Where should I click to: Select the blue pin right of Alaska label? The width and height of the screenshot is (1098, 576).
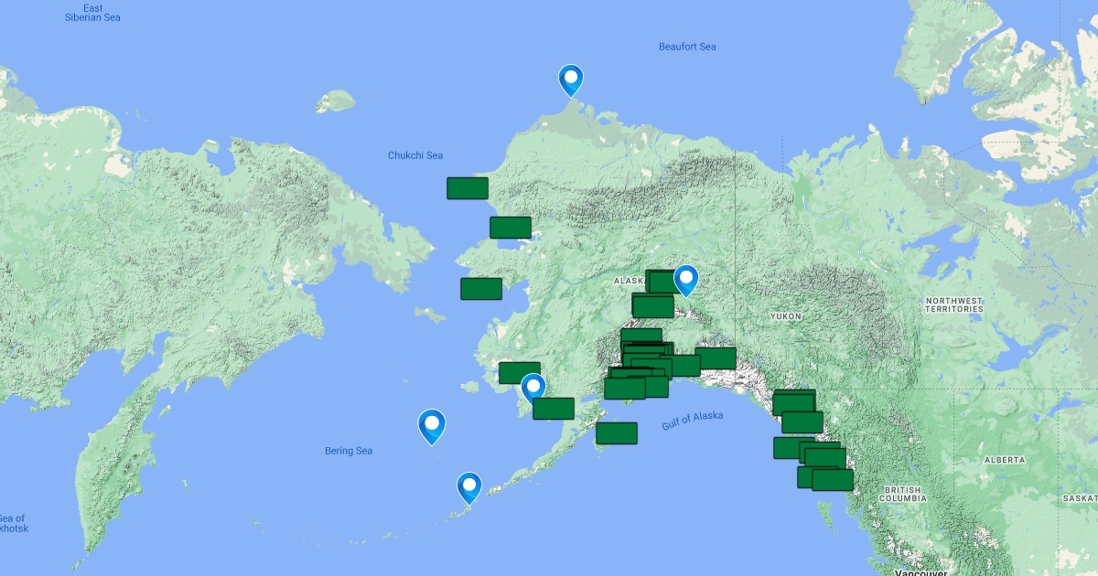(686, 280)
